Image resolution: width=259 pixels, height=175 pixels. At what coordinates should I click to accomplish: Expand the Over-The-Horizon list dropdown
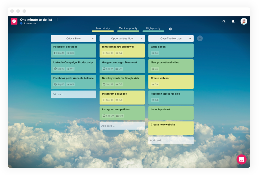click(190, 38)
